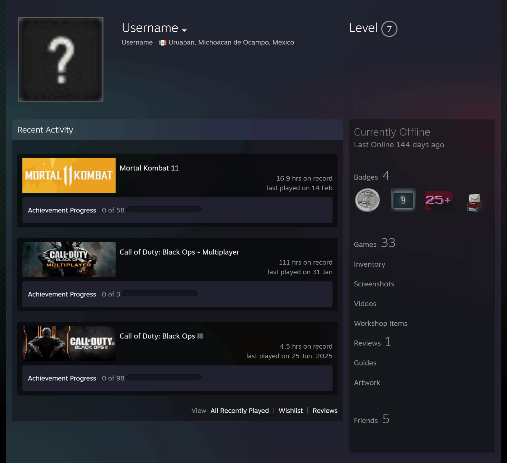Open the Friends 5 link
The image size is (507, 463).
[372, 419]
